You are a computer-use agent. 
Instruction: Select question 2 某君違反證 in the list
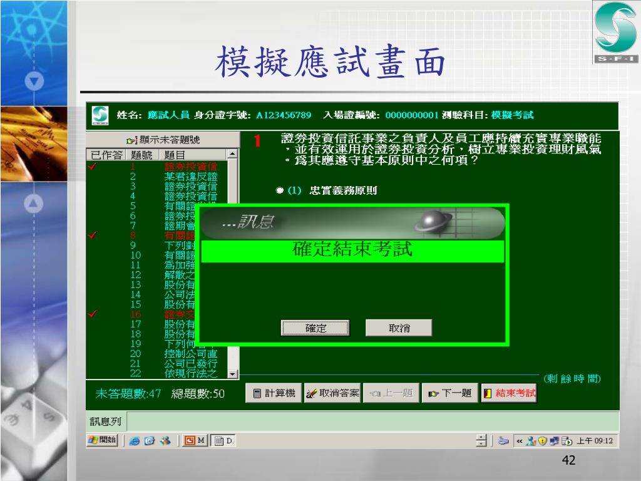click(x=157, y=176)
